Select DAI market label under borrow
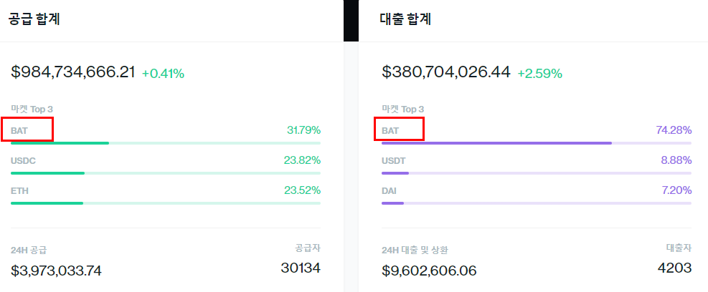708x292 pixels. click(389, 191)
